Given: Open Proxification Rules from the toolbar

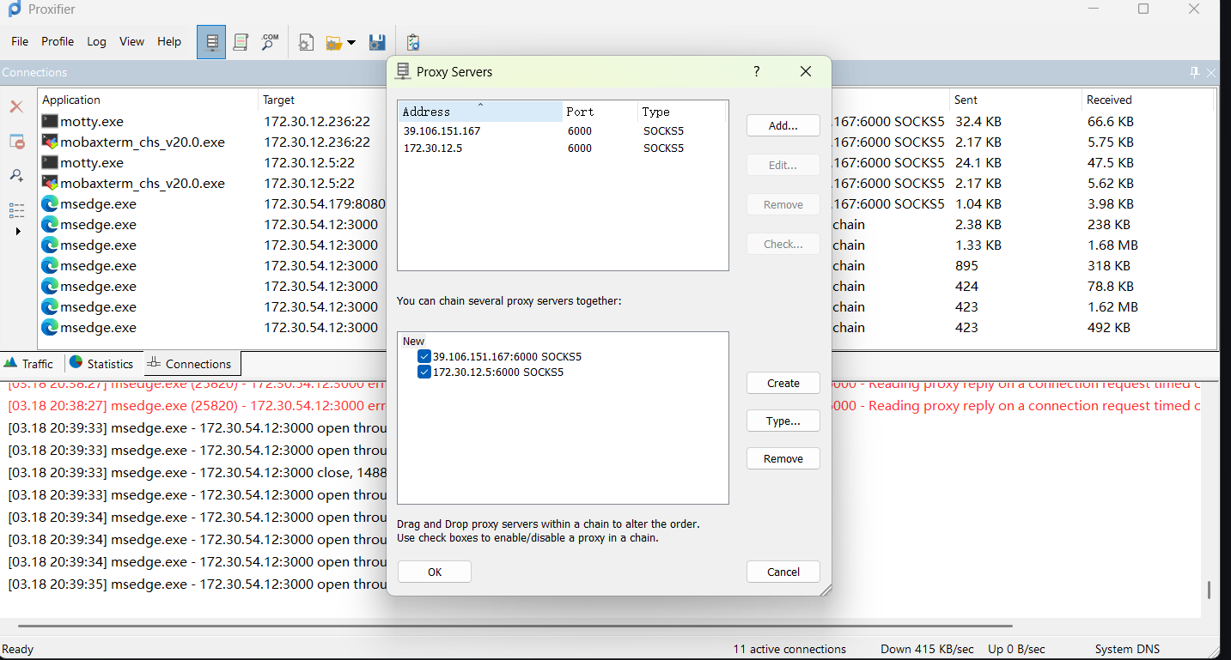Looking at the screenshot, I should click(x=241, y=42).
